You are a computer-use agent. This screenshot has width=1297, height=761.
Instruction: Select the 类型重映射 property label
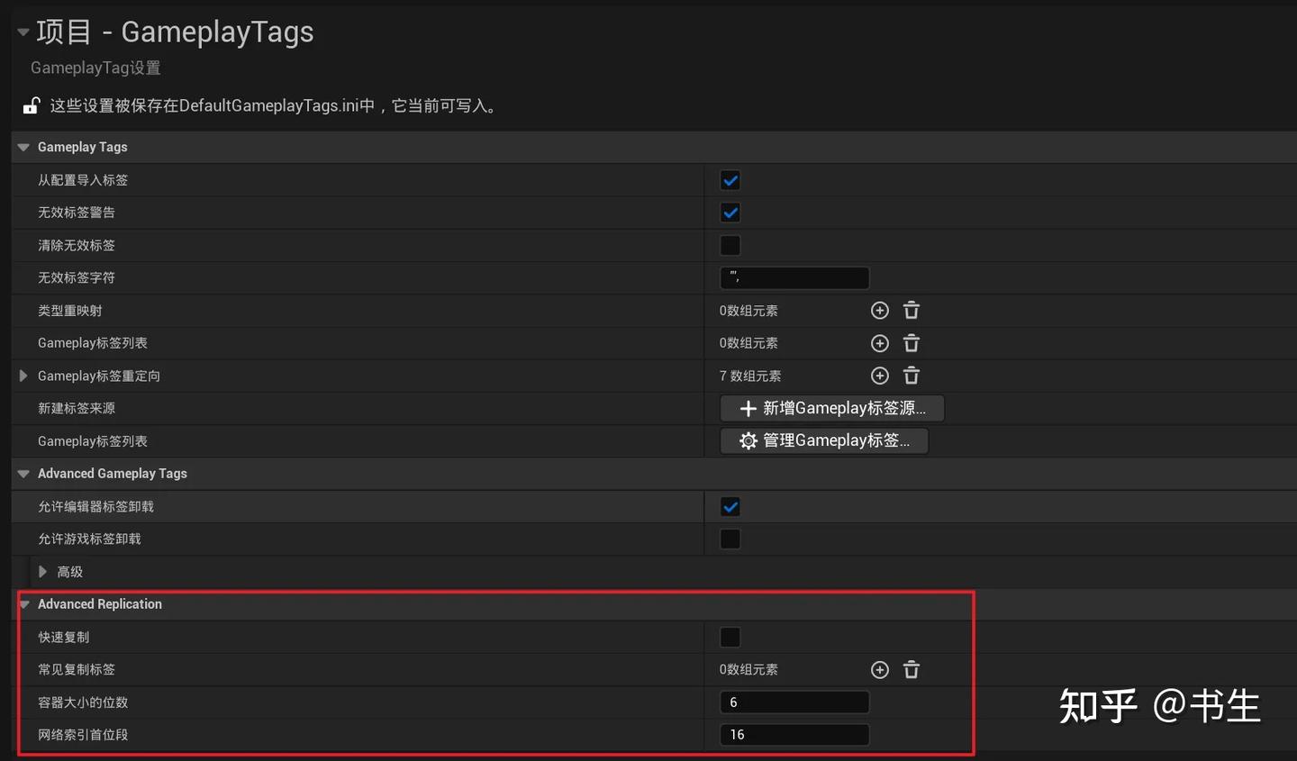[70, 311]
